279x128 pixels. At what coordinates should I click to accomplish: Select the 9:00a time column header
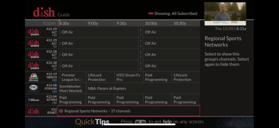pyautogui.click(x=93, y=23)
